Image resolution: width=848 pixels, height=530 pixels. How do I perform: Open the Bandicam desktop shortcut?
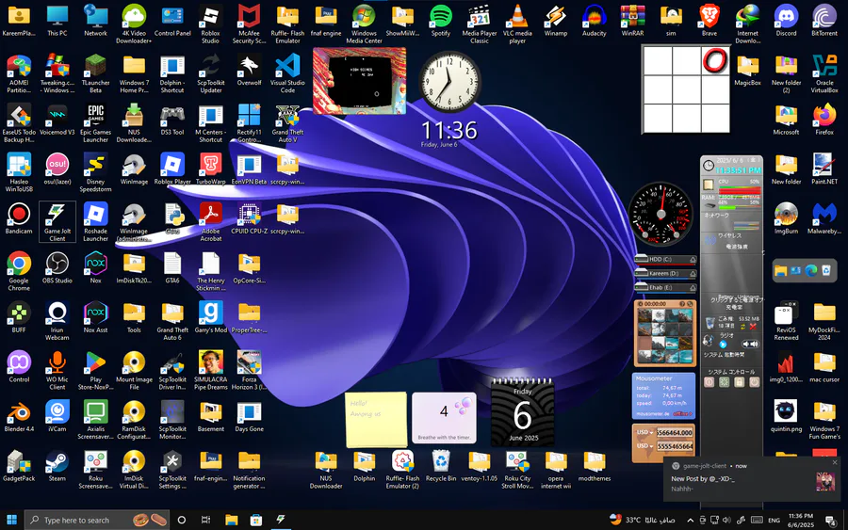(x=19, y=218)
